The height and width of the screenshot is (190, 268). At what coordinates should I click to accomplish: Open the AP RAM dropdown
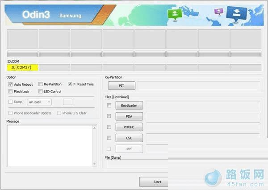point(39,102)
